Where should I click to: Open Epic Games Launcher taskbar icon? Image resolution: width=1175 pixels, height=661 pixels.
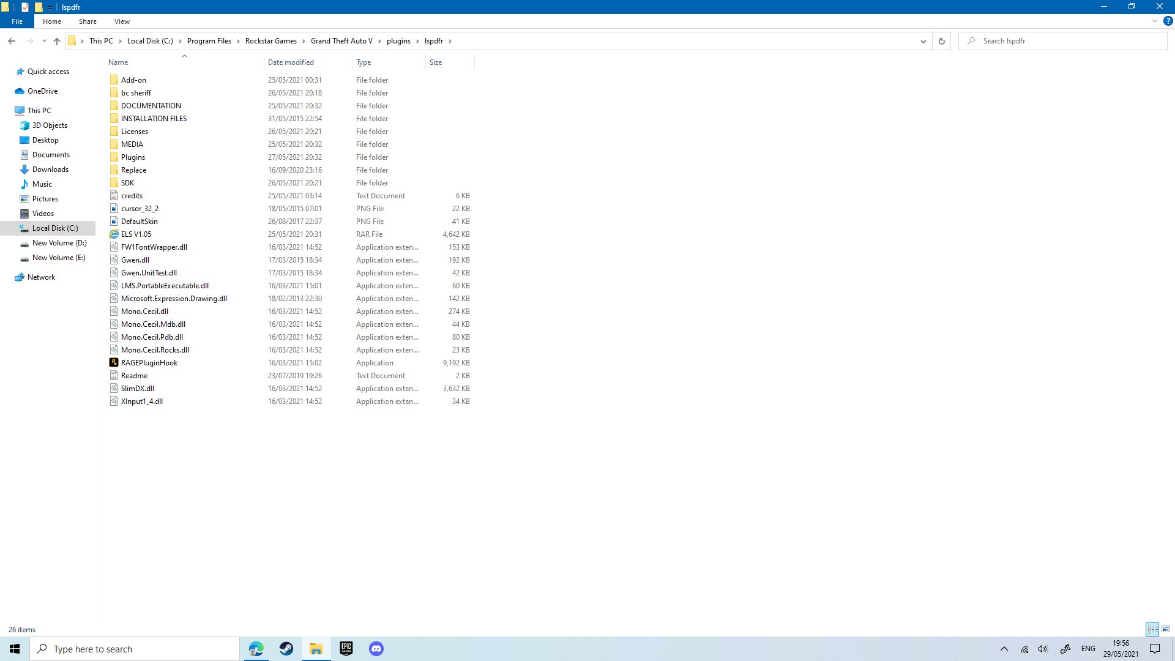click(346, 649)
